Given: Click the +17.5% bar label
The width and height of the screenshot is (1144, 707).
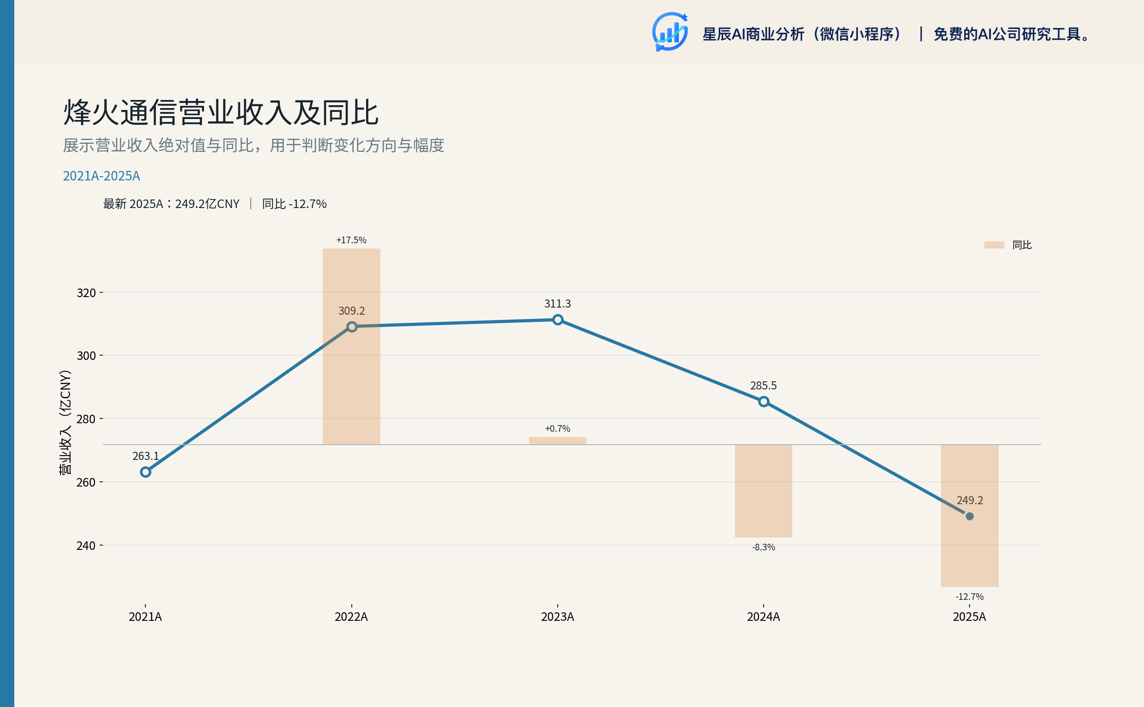Looking at the screenshot, I should (x=351, y=240).
